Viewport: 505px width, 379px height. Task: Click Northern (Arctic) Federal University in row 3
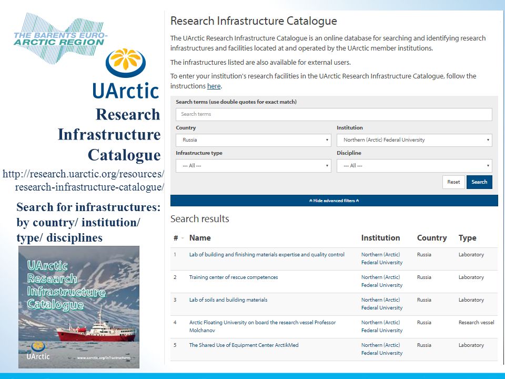coord(382,304)
